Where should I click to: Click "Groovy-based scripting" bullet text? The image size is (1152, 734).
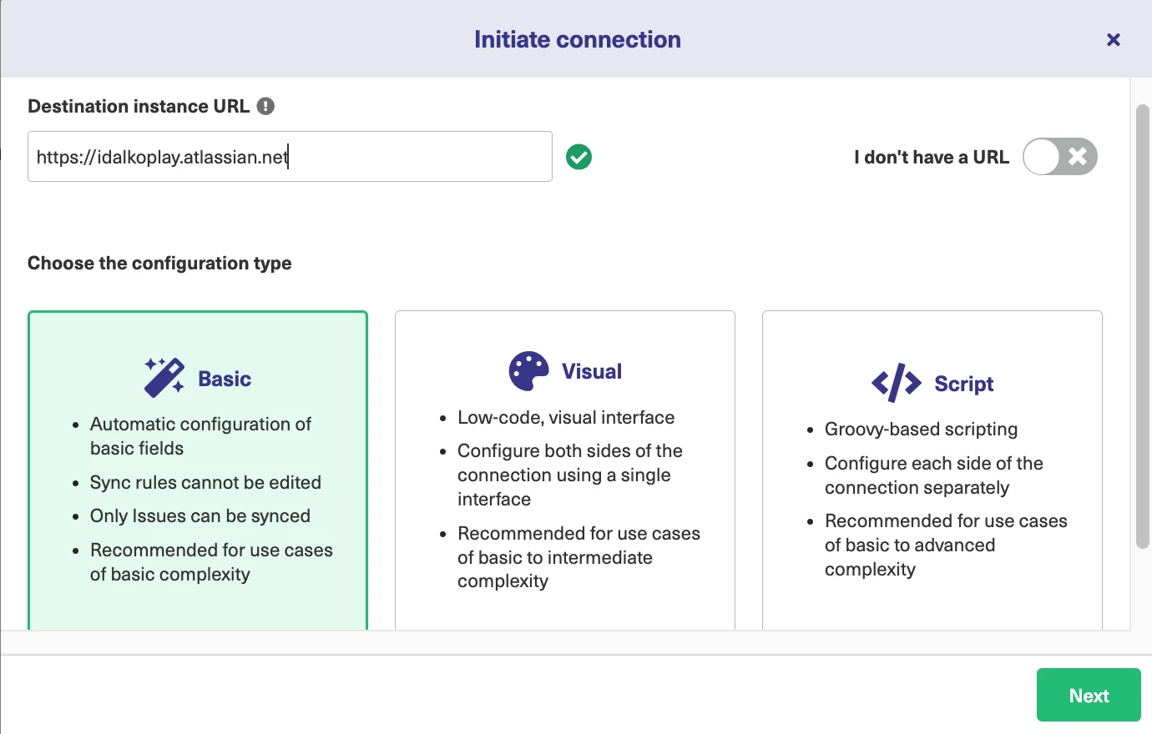(921, 429)
